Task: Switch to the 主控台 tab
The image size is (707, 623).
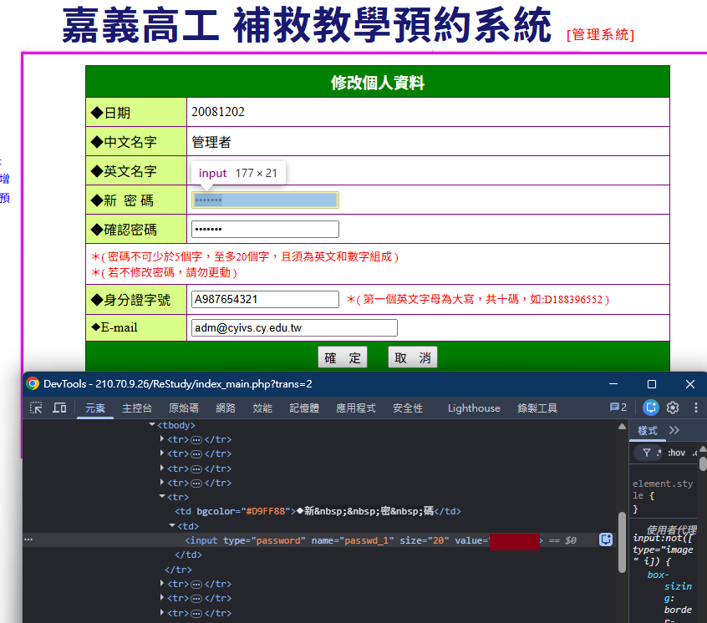Action: [x=137, y=408]
